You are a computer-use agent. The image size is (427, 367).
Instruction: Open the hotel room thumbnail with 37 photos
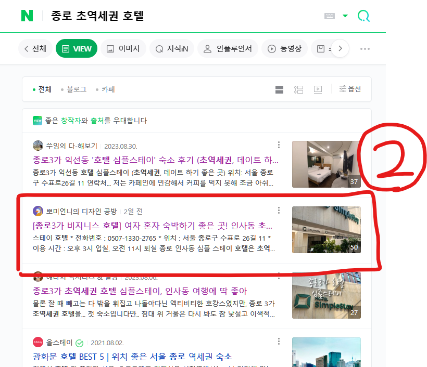pos(326,164)
